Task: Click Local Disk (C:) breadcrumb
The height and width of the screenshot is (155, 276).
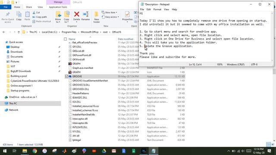Action: point(50,32)
